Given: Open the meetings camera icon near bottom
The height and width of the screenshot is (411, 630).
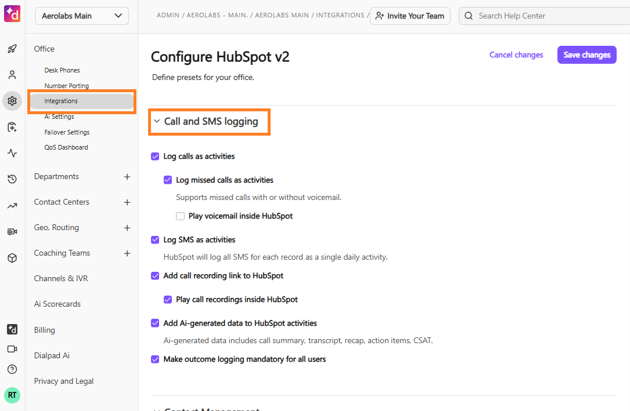Looking at the screenshot, I should point(12,349).
